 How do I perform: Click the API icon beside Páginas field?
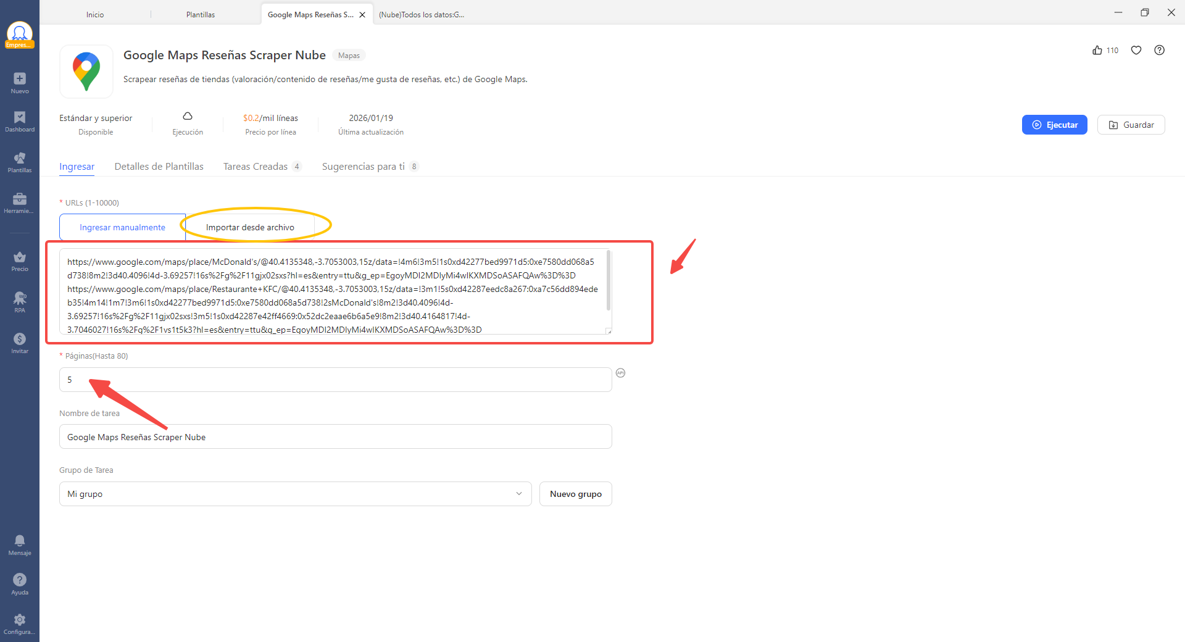point(620,373)
